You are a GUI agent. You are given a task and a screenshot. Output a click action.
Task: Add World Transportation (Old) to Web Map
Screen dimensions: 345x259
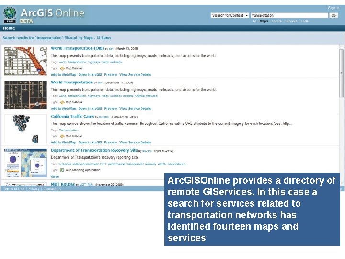(63, 75)
